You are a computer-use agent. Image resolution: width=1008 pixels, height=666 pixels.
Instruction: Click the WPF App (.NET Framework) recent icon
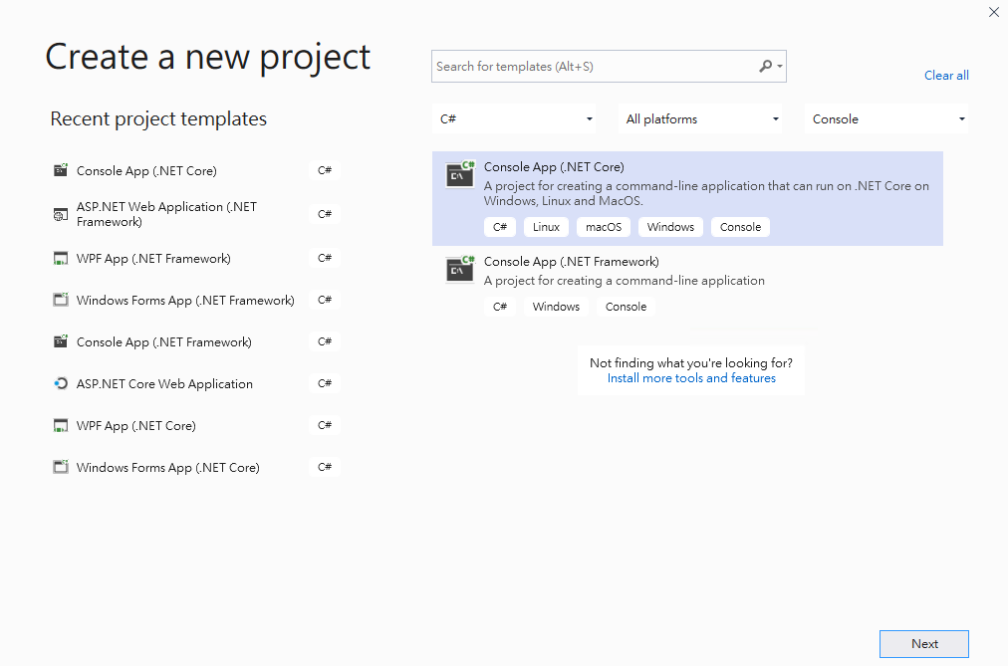point(61,258)
